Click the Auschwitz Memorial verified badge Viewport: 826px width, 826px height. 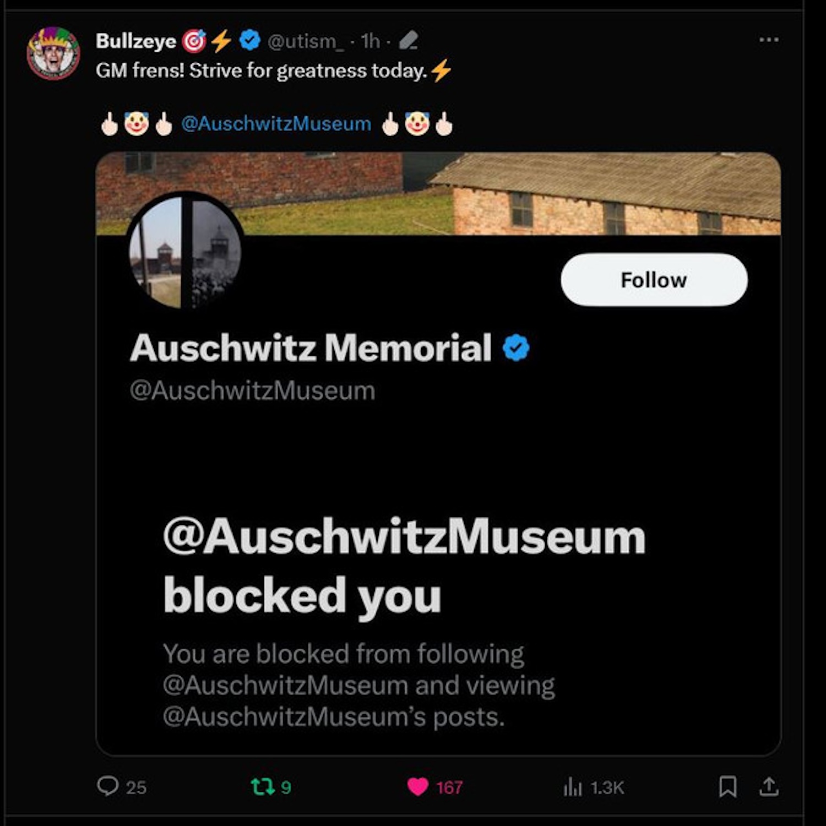pos(515,348)
